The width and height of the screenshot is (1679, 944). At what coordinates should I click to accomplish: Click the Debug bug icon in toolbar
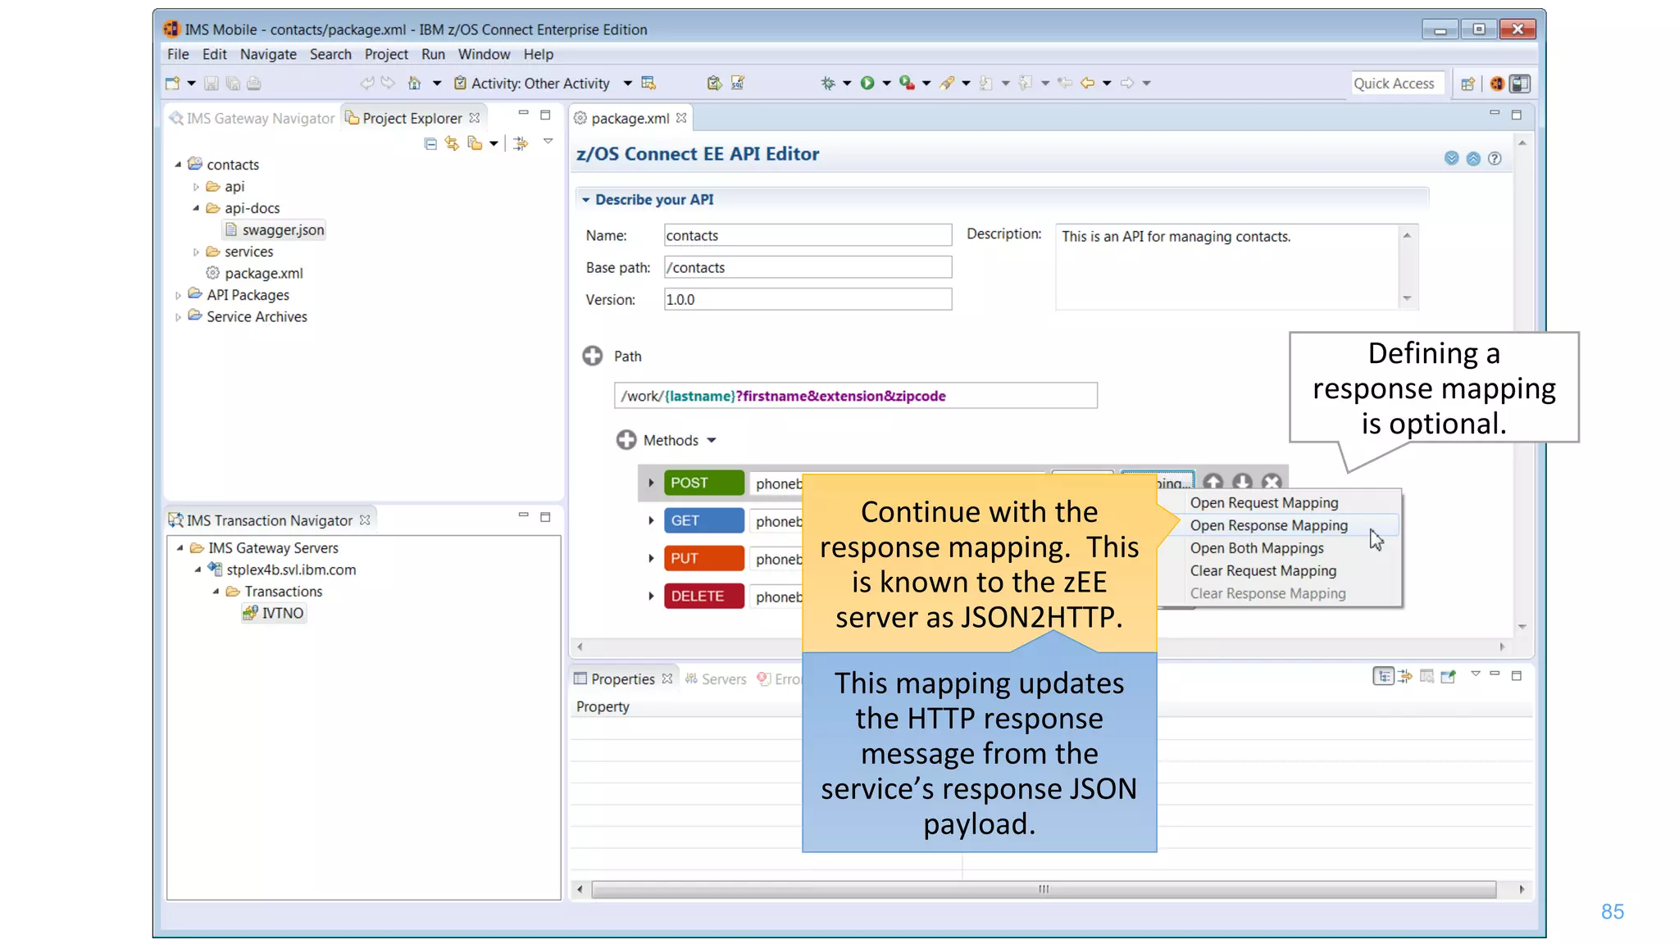(x=828, y=83)
